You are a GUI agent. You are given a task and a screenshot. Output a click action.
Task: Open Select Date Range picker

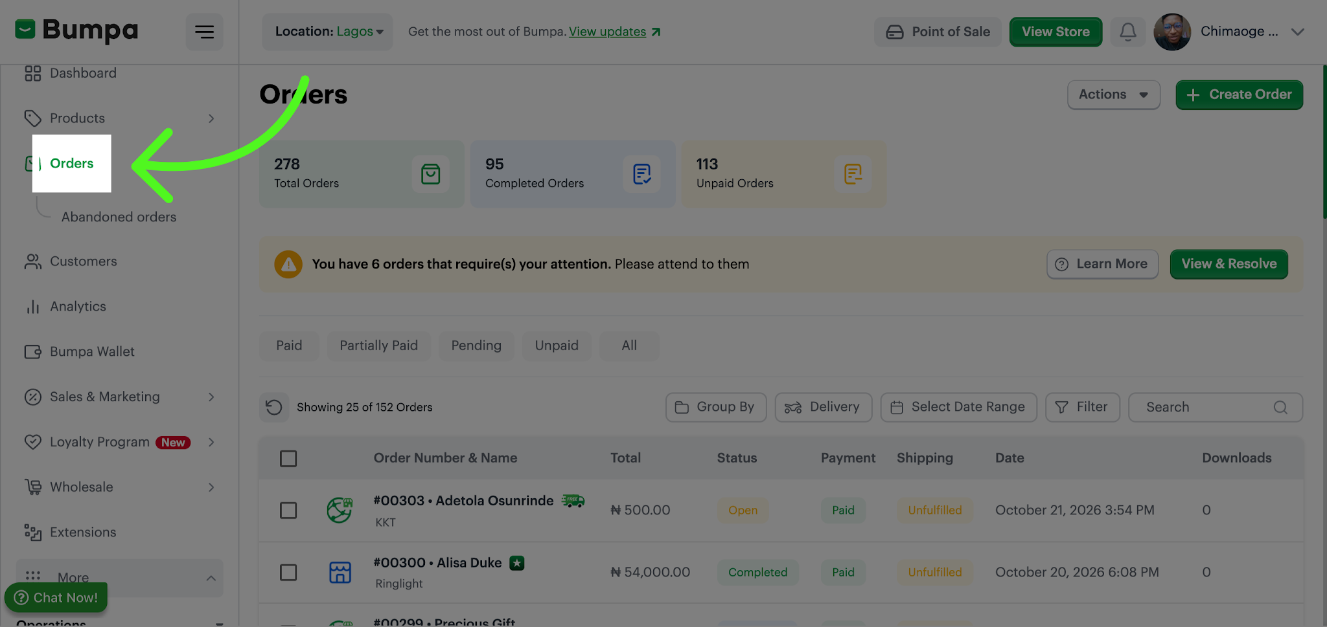(958, 407)
